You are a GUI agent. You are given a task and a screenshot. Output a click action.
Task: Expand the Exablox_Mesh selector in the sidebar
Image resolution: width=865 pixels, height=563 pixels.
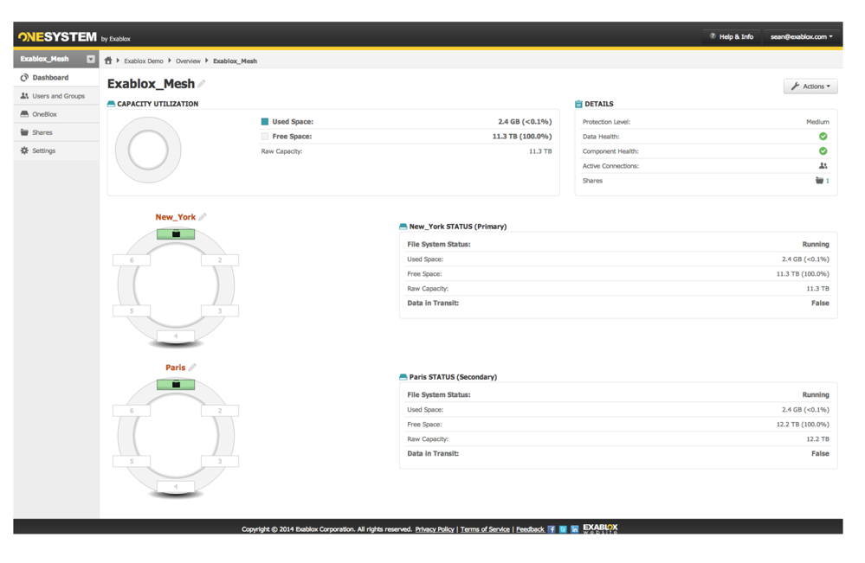[89, 59]
